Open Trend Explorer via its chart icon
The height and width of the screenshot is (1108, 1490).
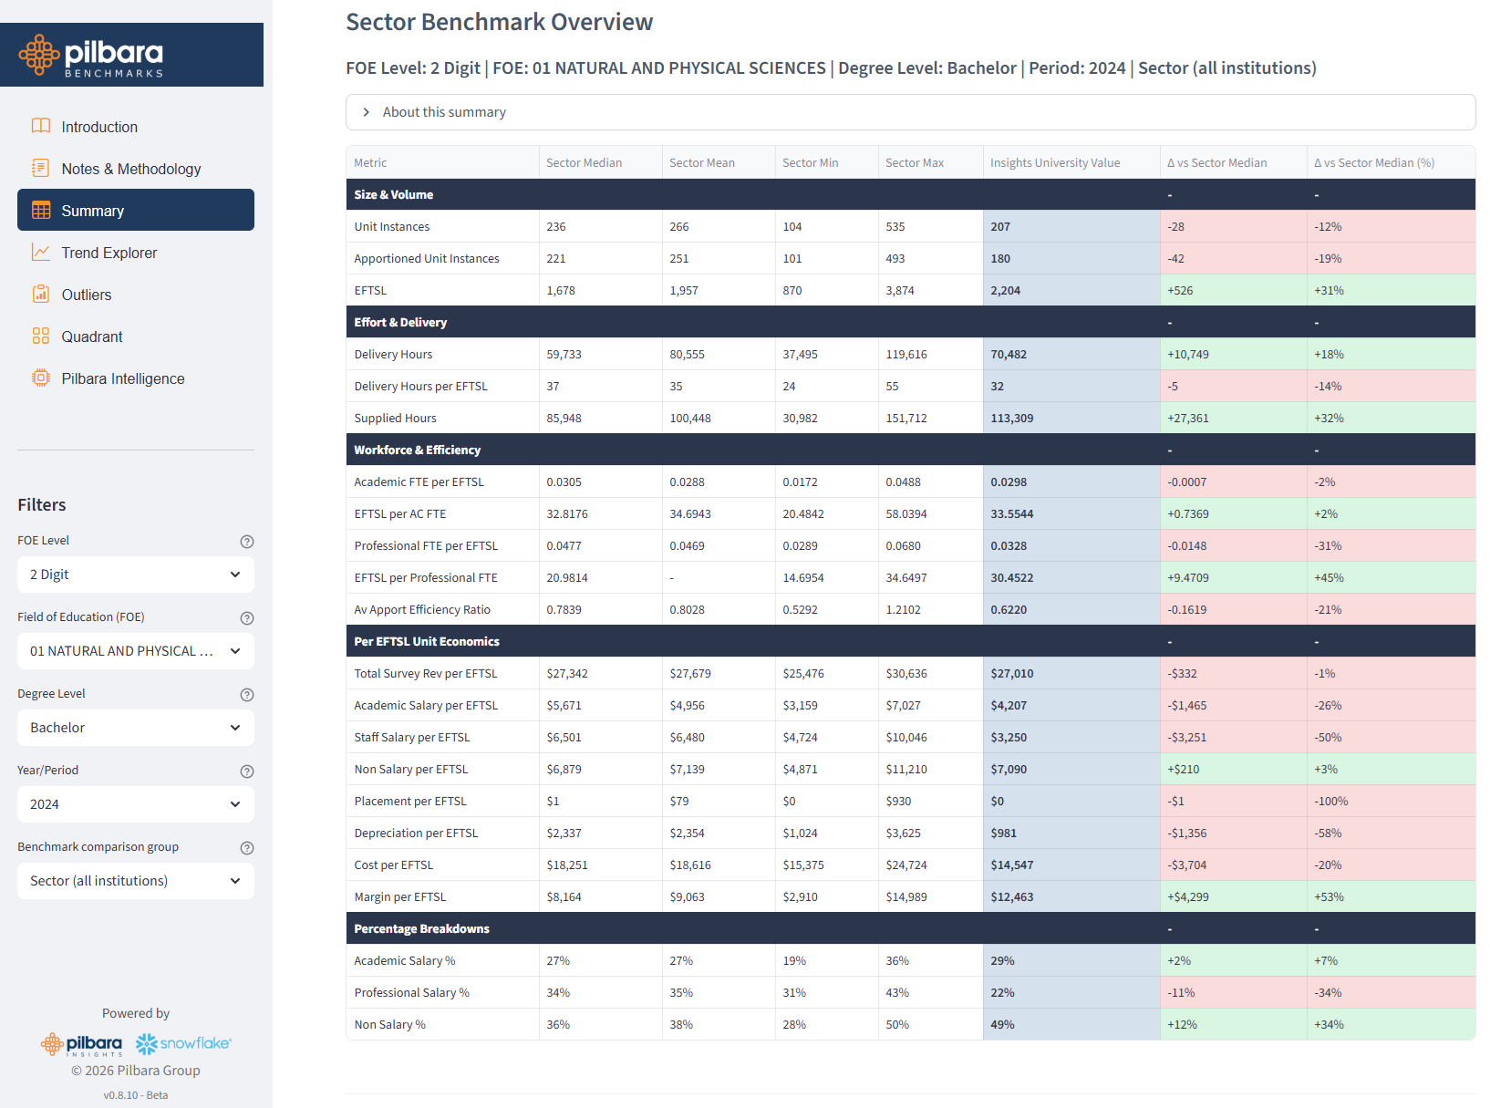click(x=40, y=252)
